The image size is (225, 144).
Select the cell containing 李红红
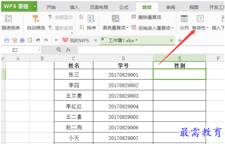(74, 106)
